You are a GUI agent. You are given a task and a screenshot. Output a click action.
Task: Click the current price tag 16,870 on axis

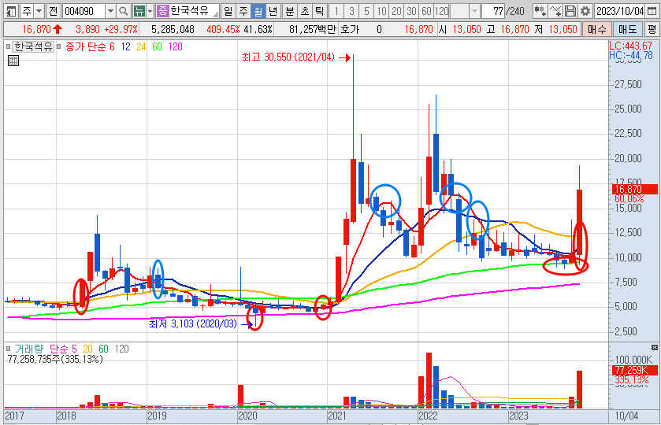[634, 189]
